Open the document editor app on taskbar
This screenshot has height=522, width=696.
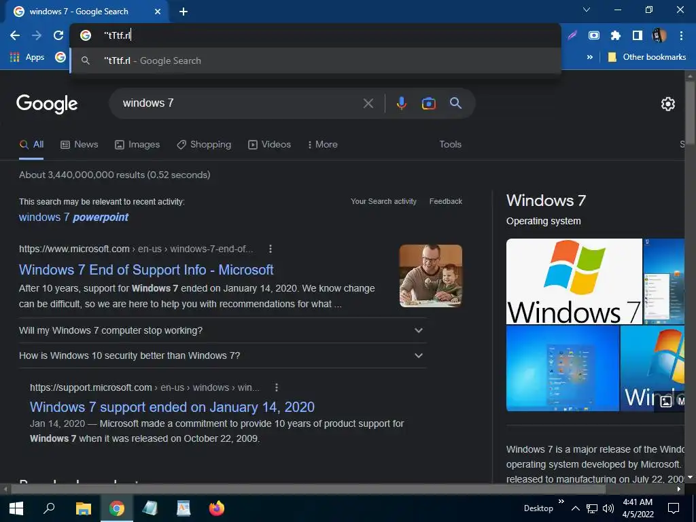click(x=184, y=508)
